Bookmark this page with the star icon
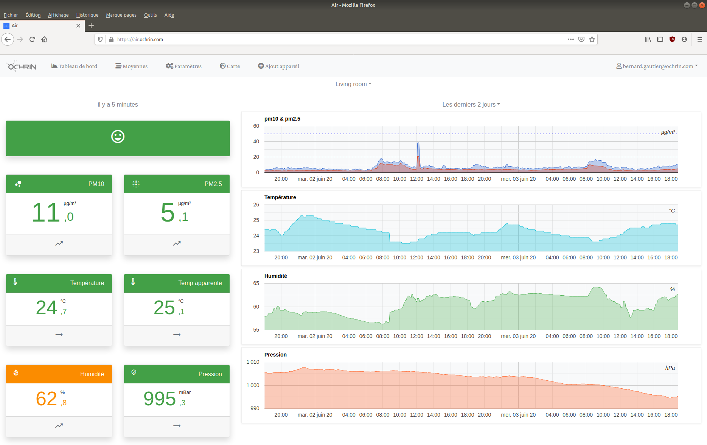The image size is (707, 445). [592, 39]
